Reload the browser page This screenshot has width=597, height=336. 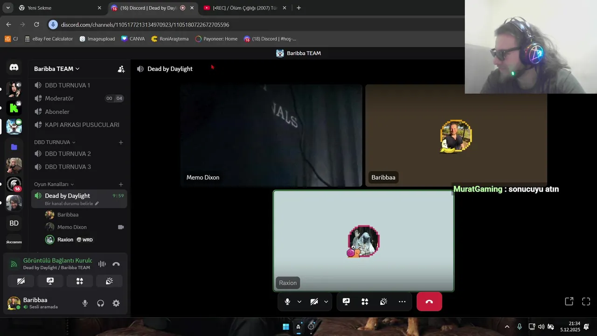[36, 24]
